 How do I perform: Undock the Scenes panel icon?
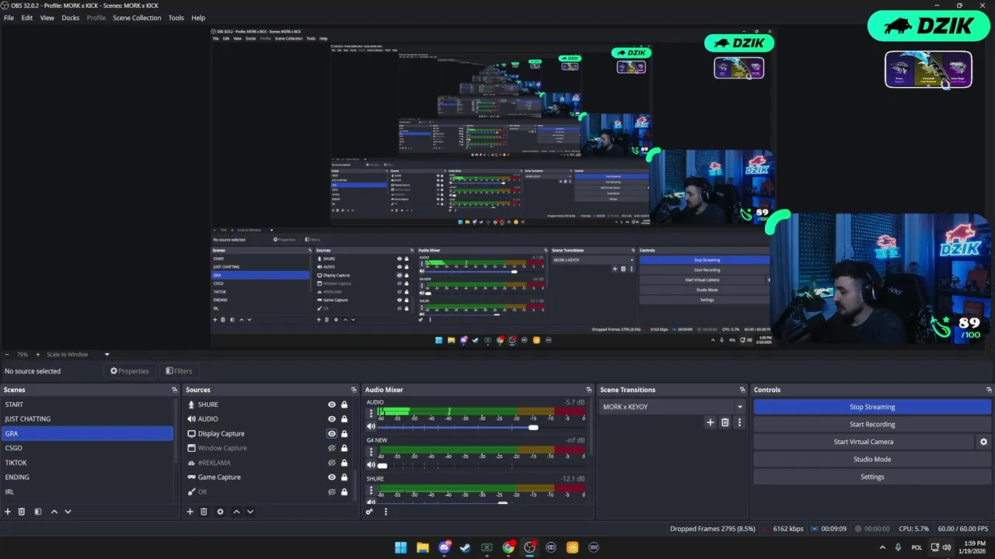[174, 390]
